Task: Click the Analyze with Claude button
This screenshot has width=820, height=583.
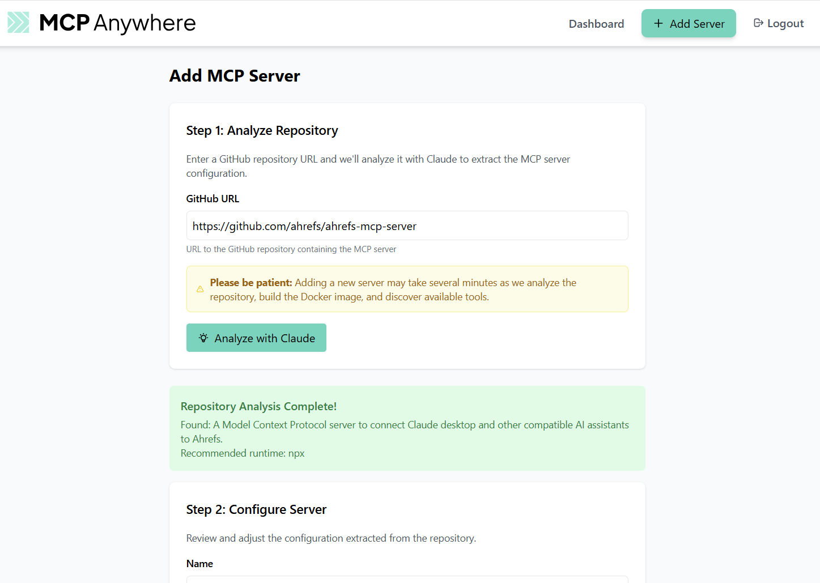Action: click(256, 338)
